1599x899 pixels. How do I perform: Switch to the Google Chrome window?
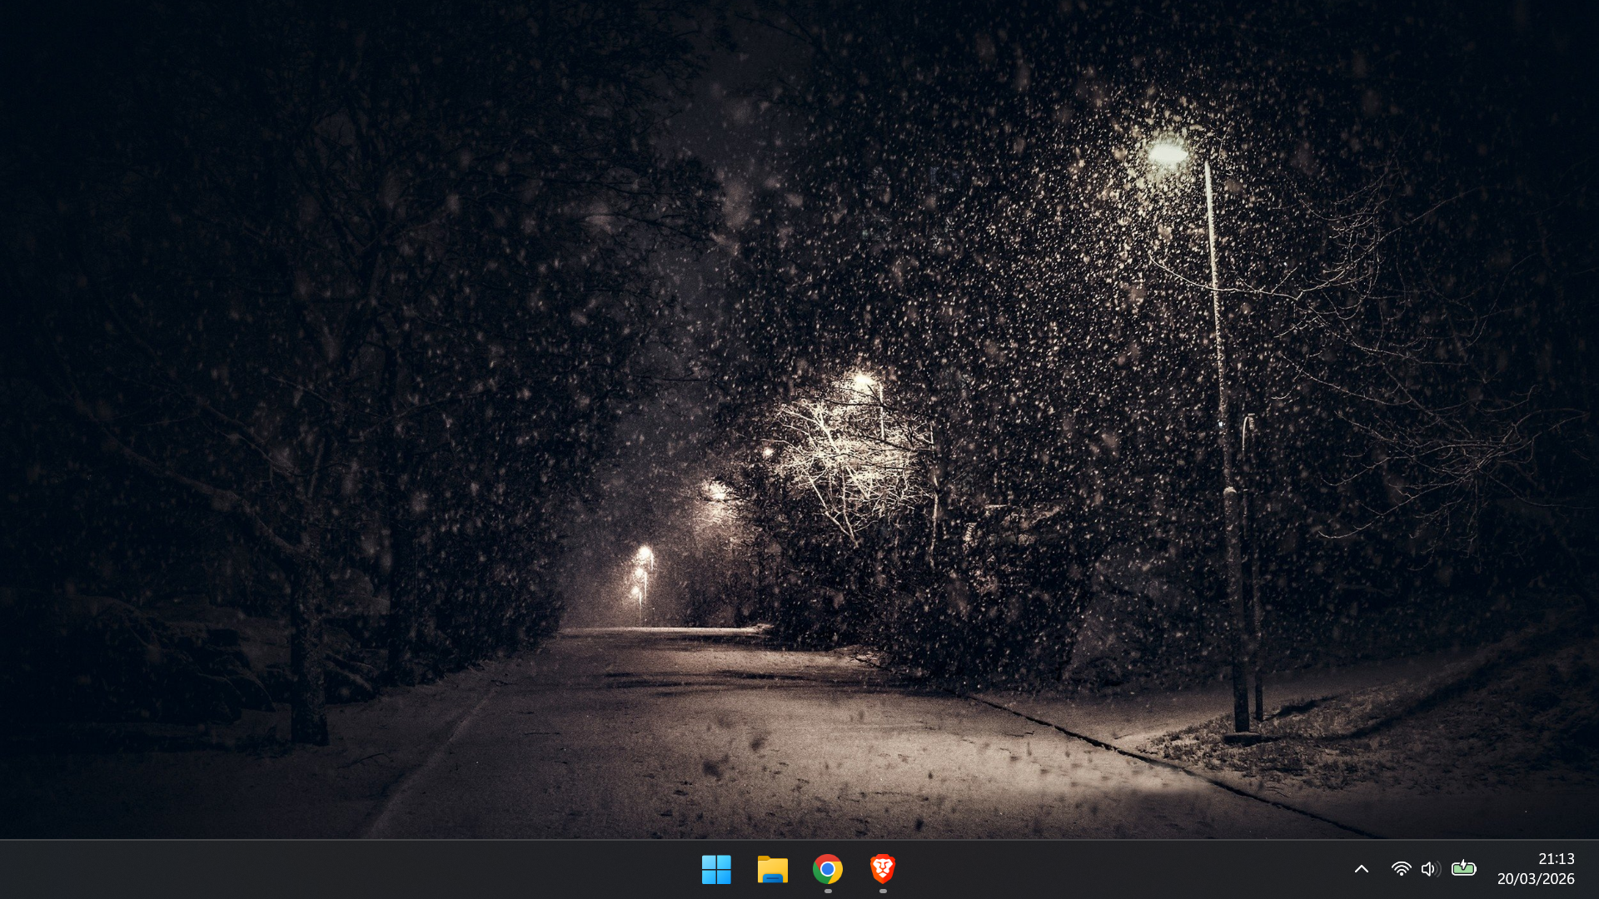tap(827, 869)
